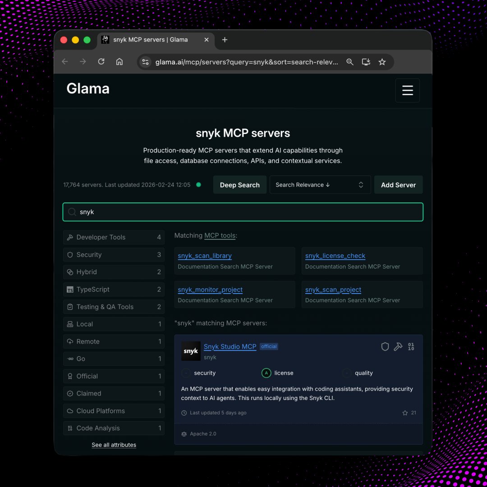Click the Add Server button
Screen dimensions: 487x487
[x=398, y=185]
